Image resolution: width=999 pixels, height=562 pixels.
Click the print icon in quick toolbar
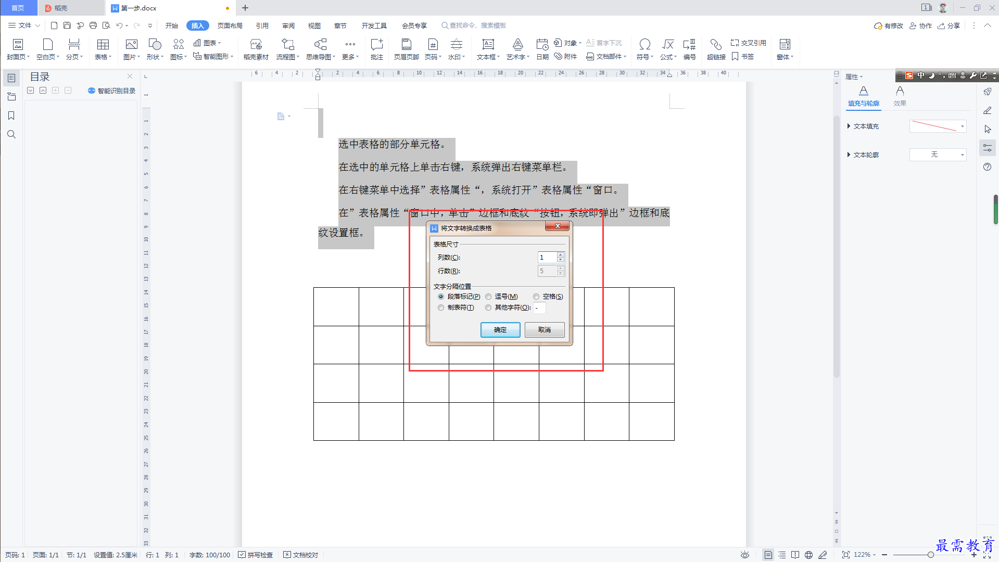[x=93, y=25]
